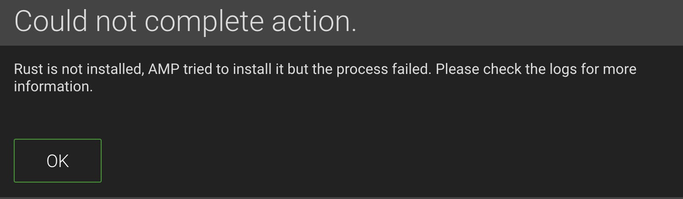Screen dimensions: 683x199
Task: Click the dialog's grey header bar
Action: (x=517, y=23)
